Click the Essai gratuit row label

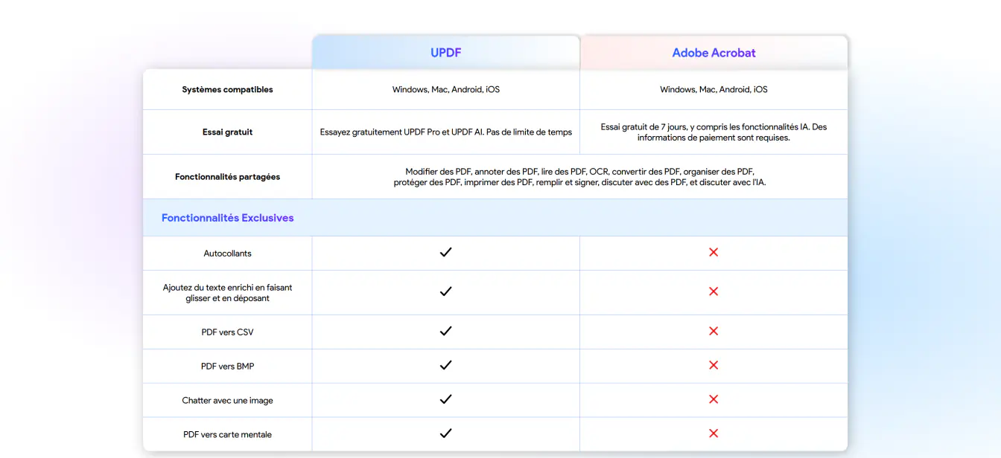click(x=227, y=132)
